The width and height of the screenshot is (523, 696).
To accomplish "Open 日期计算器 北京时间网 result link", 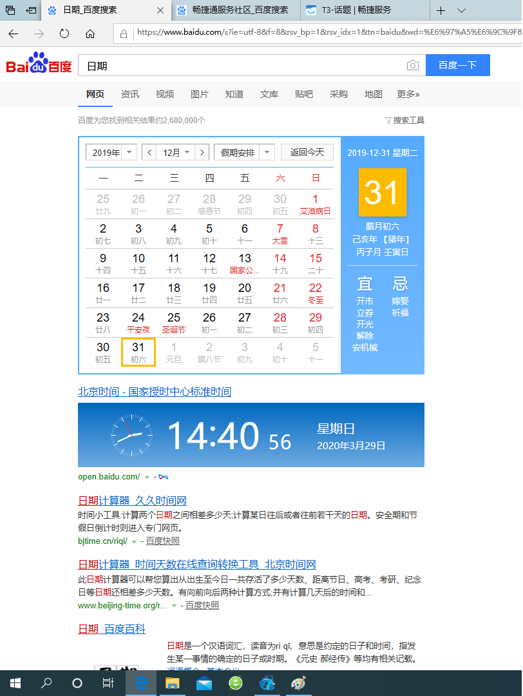I will click(197, 565).
